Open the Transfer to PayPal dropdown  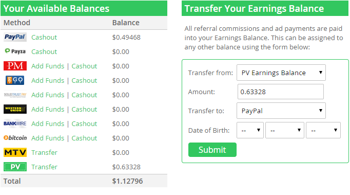(x=281, y=111)
